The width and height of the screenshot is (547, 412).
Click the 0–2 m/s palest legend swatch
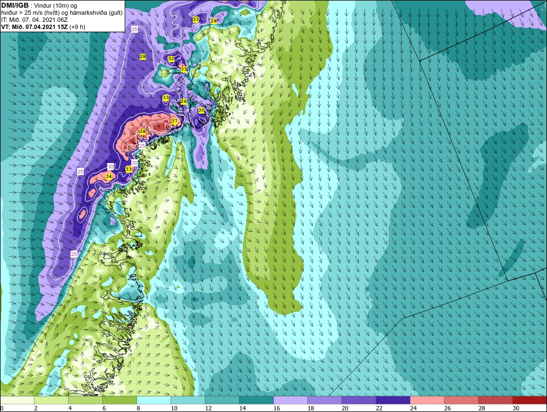click(x=17, y=400)
